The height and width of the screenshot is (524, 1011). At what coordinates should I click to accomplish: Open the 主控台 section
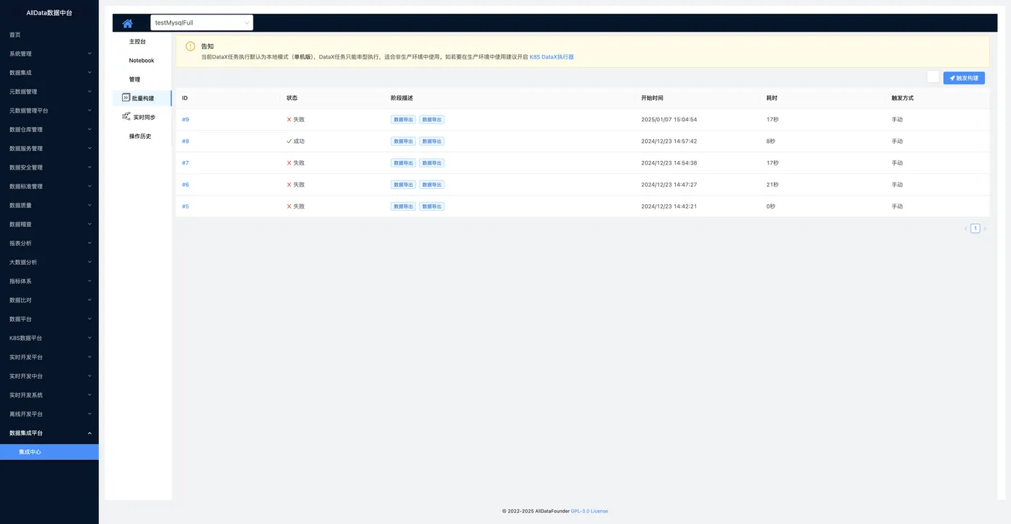click(142, 42)
